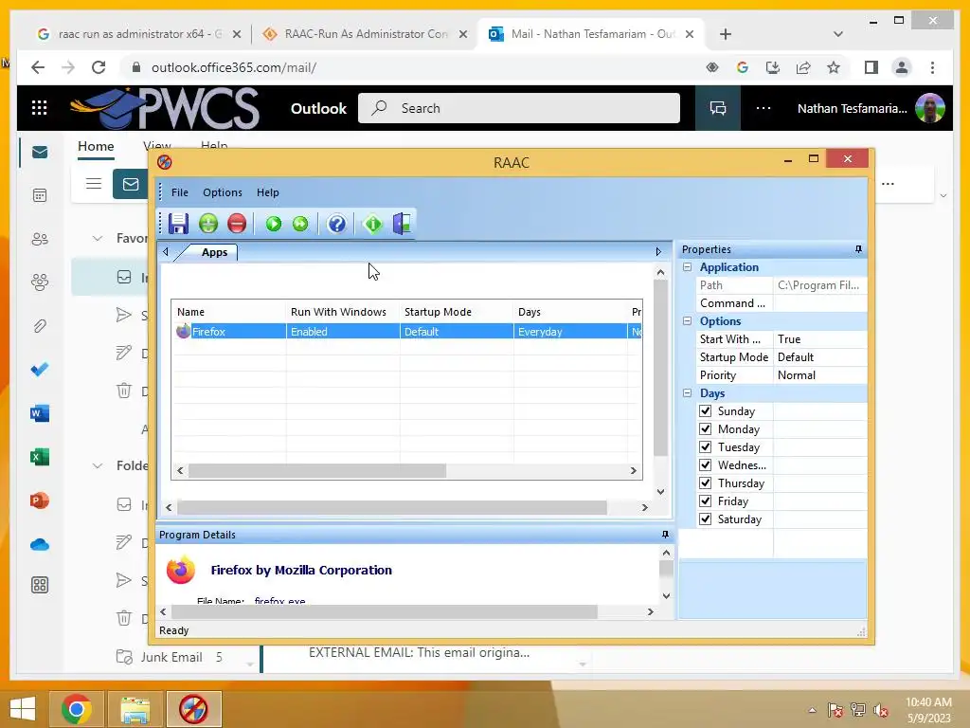Open Excel from Outlook sidebar
This screenshot has height=728, width=970.
40,457
